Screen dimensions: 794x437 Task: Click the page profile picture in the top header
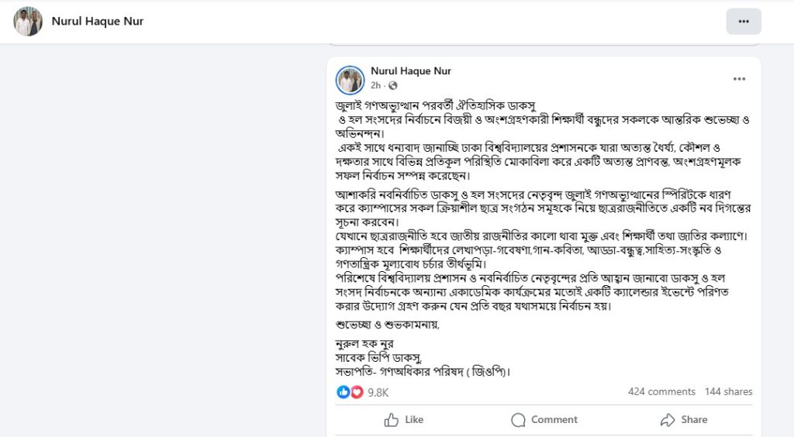(28, 22)
